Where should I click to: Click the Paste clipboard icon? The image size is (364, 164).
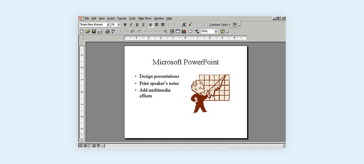(x=133, y=31)
